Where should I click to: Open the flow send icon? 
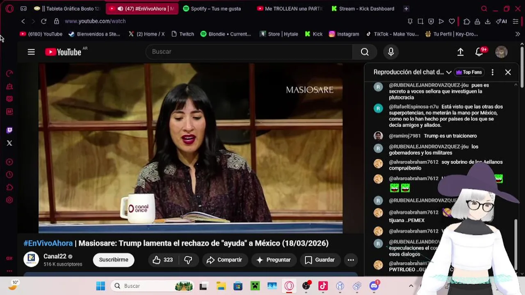click(441, 21)
